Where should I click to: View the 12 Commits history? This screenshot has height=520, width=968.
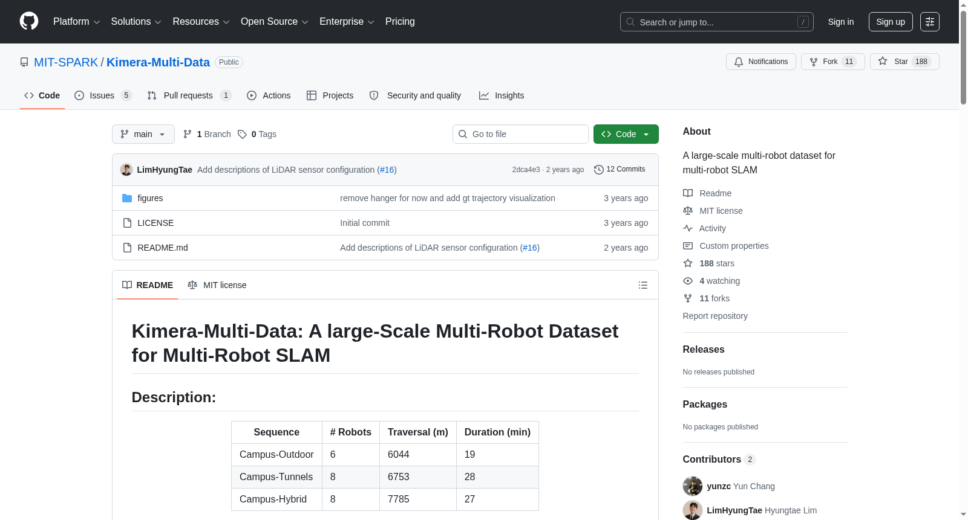[x=620, y=170]
